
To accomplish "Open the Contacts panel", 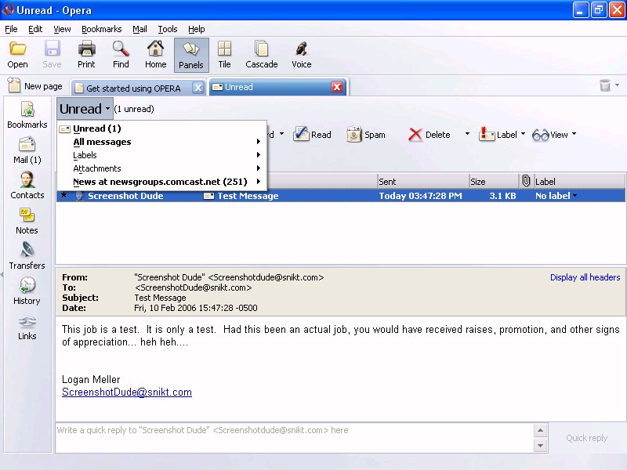I will tap(27, 186).
